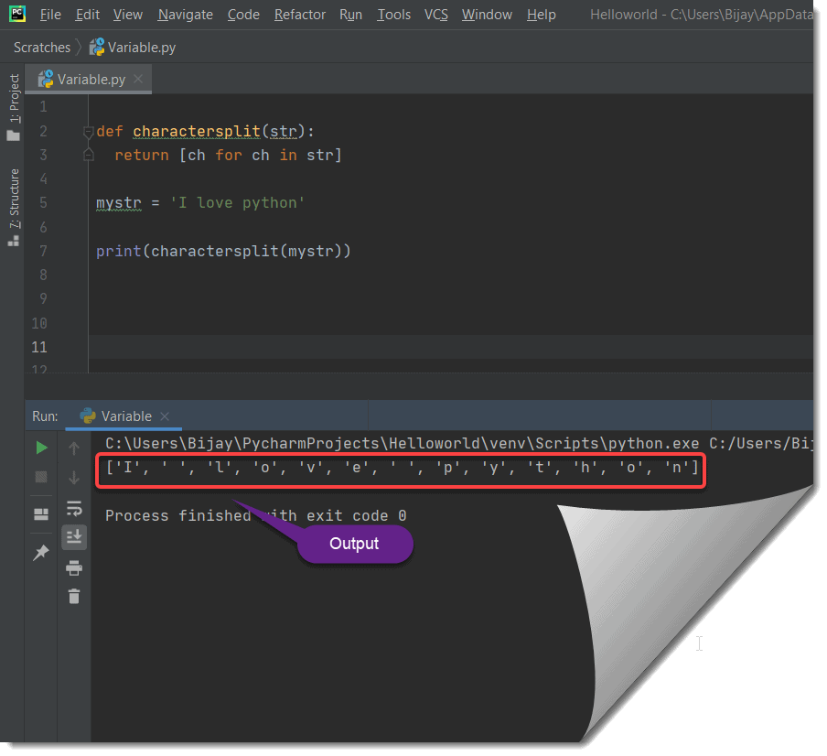Open the run window layout options icon
Screen dimensions: 827x756
pyautogui.click(x=40, y=513)
